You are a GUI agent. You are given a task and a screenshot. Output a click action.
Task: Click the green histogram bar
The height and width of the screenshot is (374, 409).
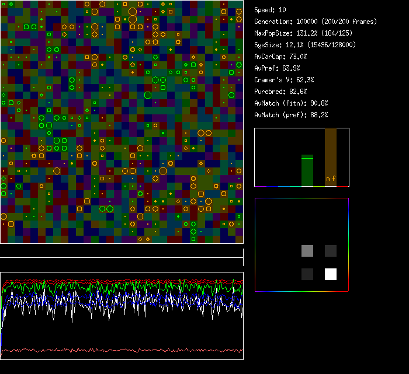(307, 172)
